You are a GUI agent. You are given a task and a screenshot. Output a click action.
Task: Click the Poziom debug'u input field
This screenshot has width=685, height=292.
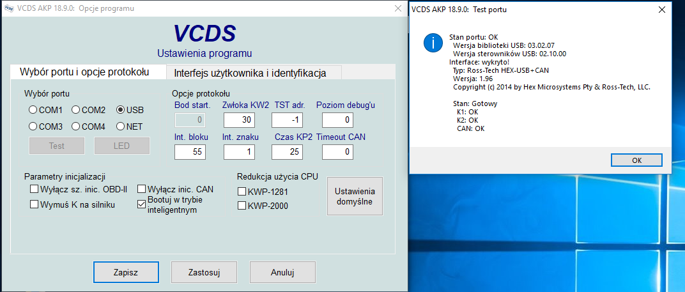pyautogui.click(x=337, y=119)
